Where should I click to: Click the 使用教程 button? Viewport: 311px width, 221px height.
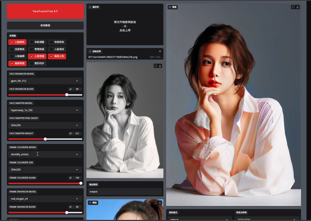[x=45, y=25]
